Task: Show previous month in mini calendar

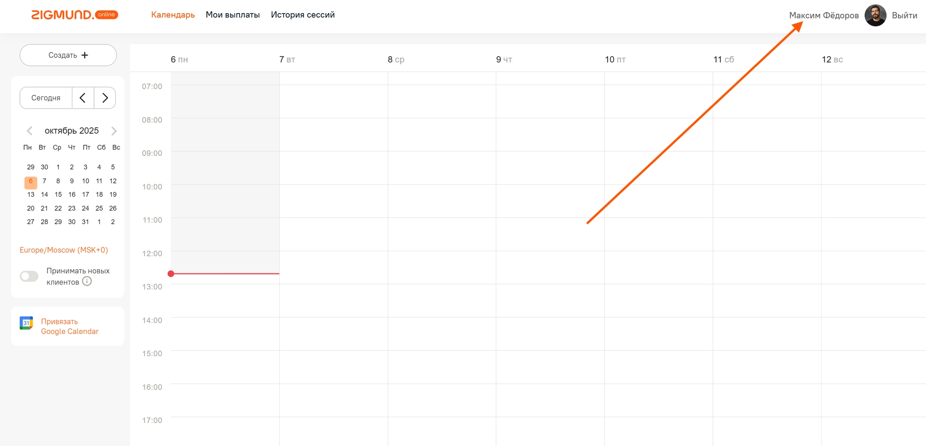Action: [x=30, y=131]
